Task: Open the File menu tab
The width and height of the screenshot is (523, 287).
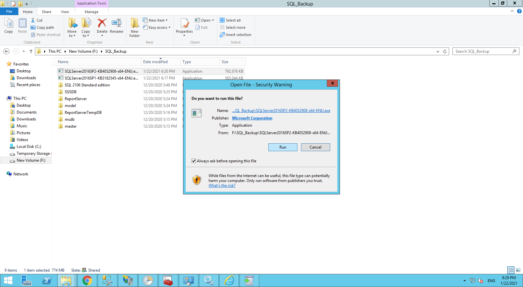Action: coord(9,11)
